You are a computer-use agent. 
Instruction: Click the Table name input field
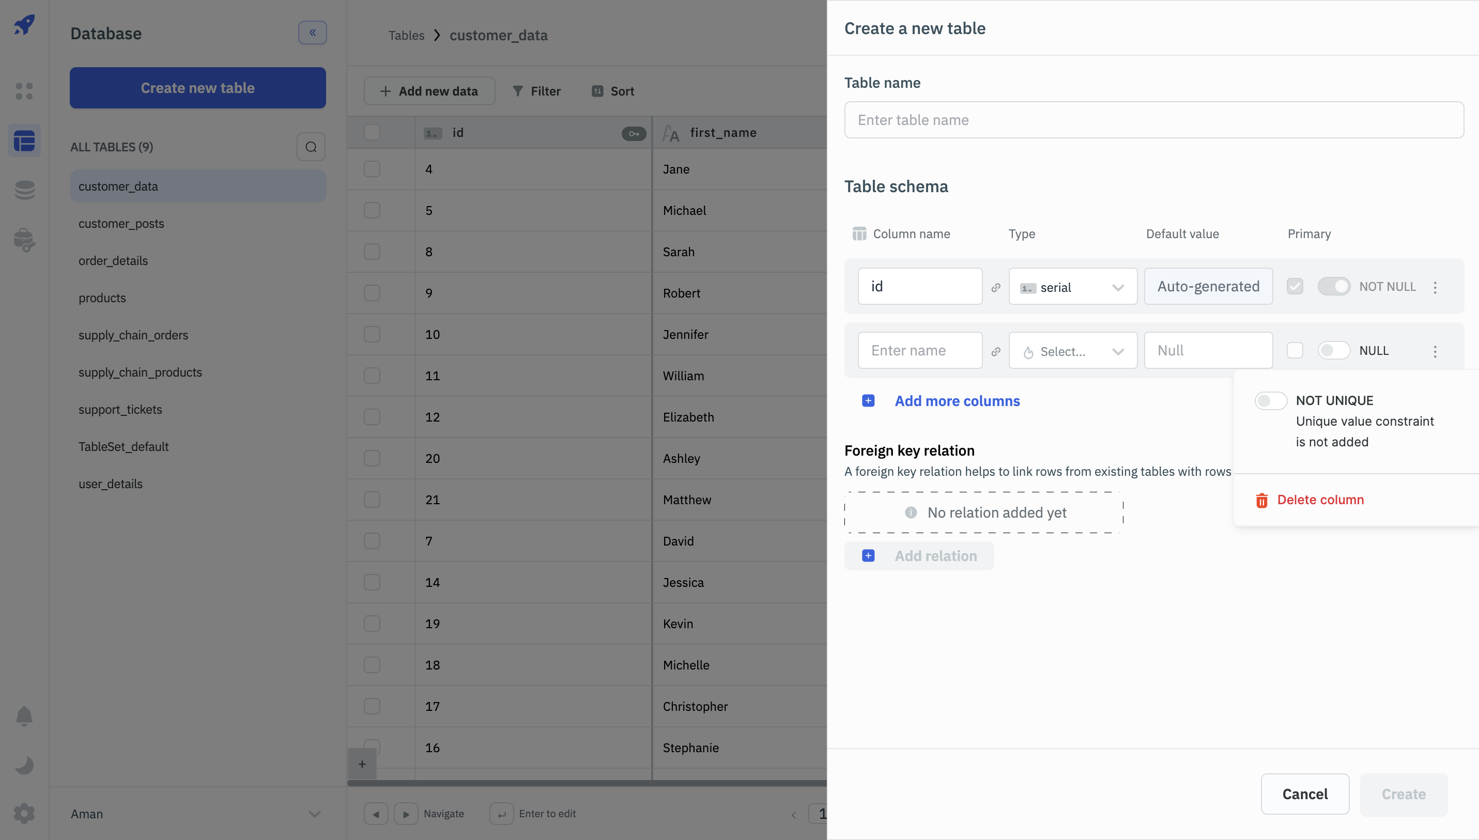point(1153,120)
